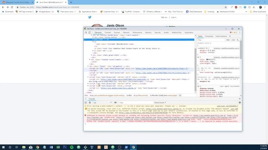Expand the refused to execute inline script error

pos(88,115)
